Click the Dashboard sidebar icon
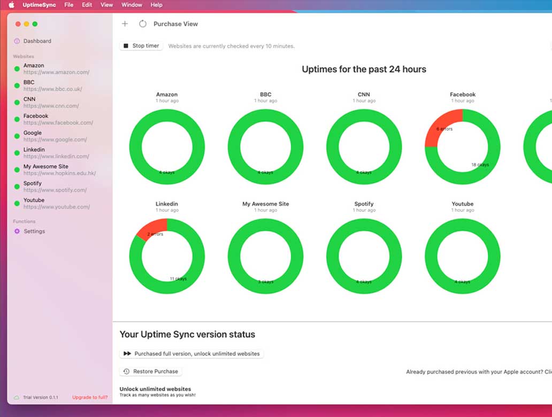Screen dimensions: 552x417 [17, 41]
